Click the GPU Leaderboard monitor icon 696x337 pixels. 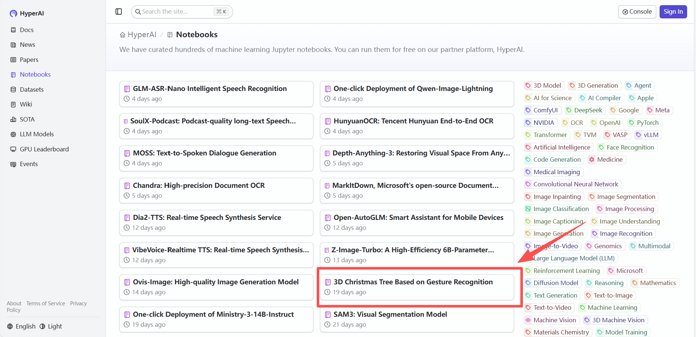pyautogui.click(x=13, y=149)
